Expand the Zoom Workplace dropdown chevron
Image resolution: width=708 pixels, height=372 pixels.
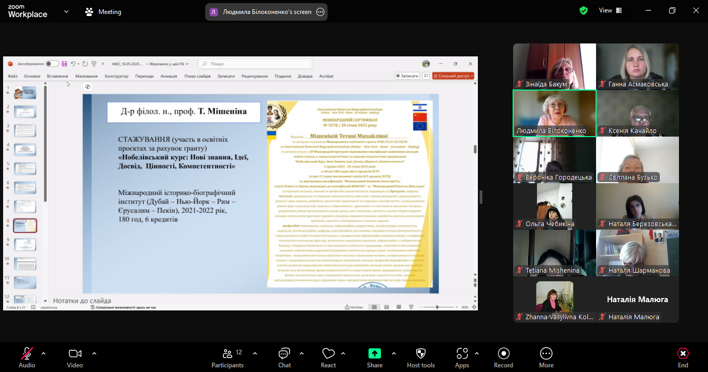click(66, 11)
